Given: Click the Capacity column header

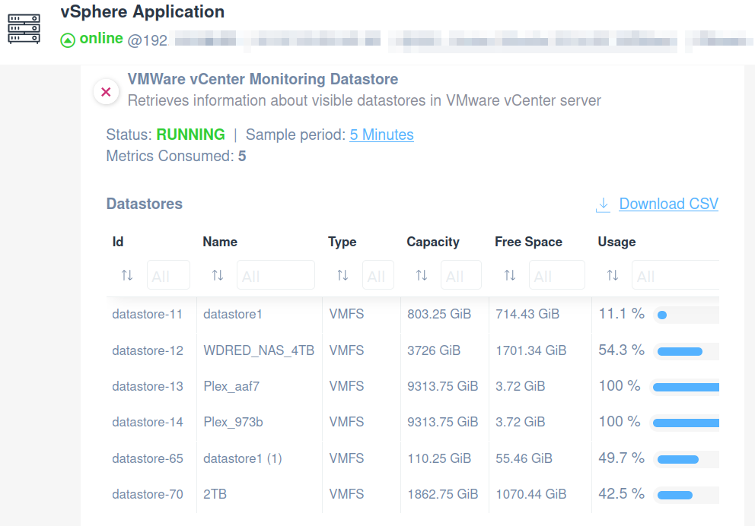Looking at the screenshot, I should click(x=433, y=242).
